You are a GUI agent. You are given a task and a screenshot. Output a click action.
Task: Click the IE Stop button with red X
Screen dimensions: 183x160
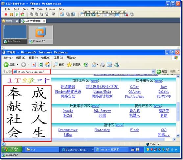pos(34,64)
